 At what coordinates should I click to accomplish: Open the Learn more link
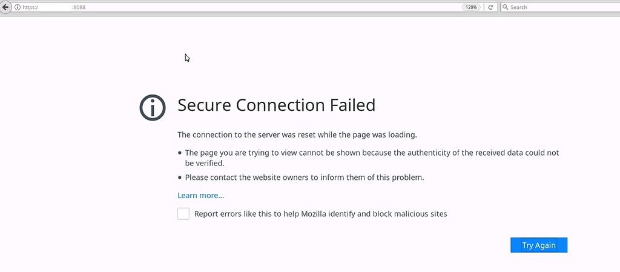[x=200, y=195]
